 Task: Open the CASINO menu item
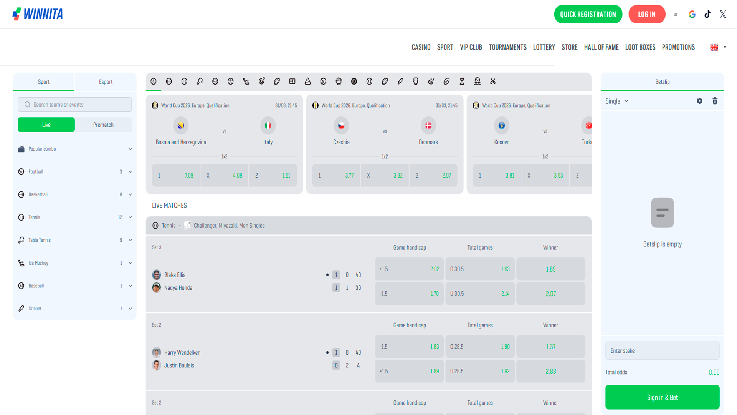pos(421,47)
